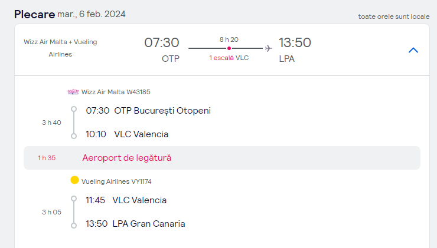The width and height of the screenshot is (437, 248).
Task: Click the VLC arrival timeline circle at 10:10
Action: click(74, 136)
